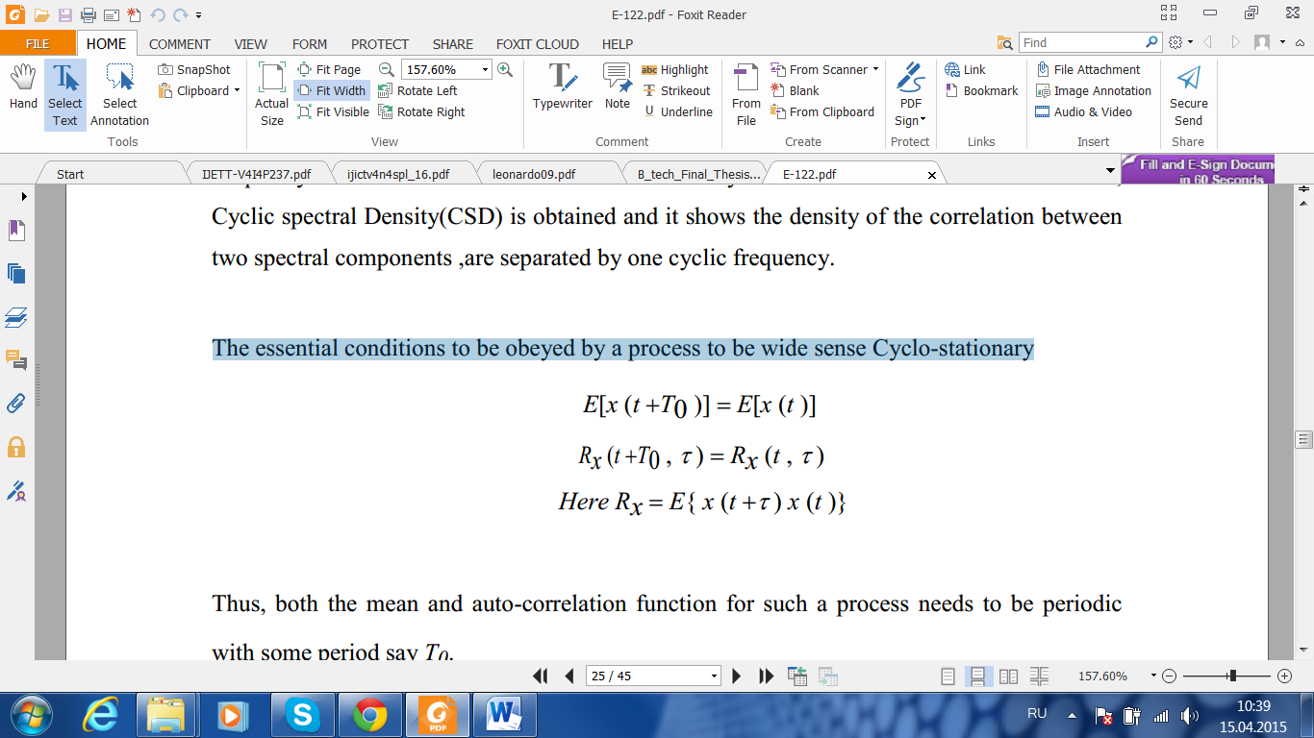Click the SnapShot tool

click(194, 69)
